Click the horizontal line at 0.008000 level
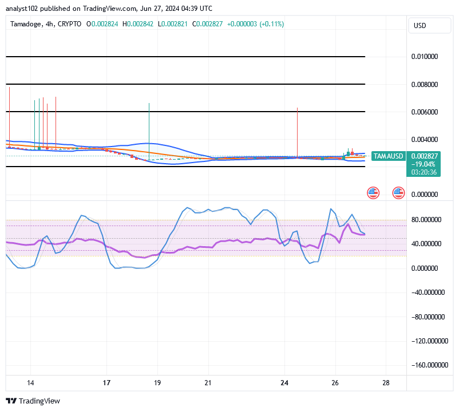Viewport: 459px width, 411px height. [185, 84]
